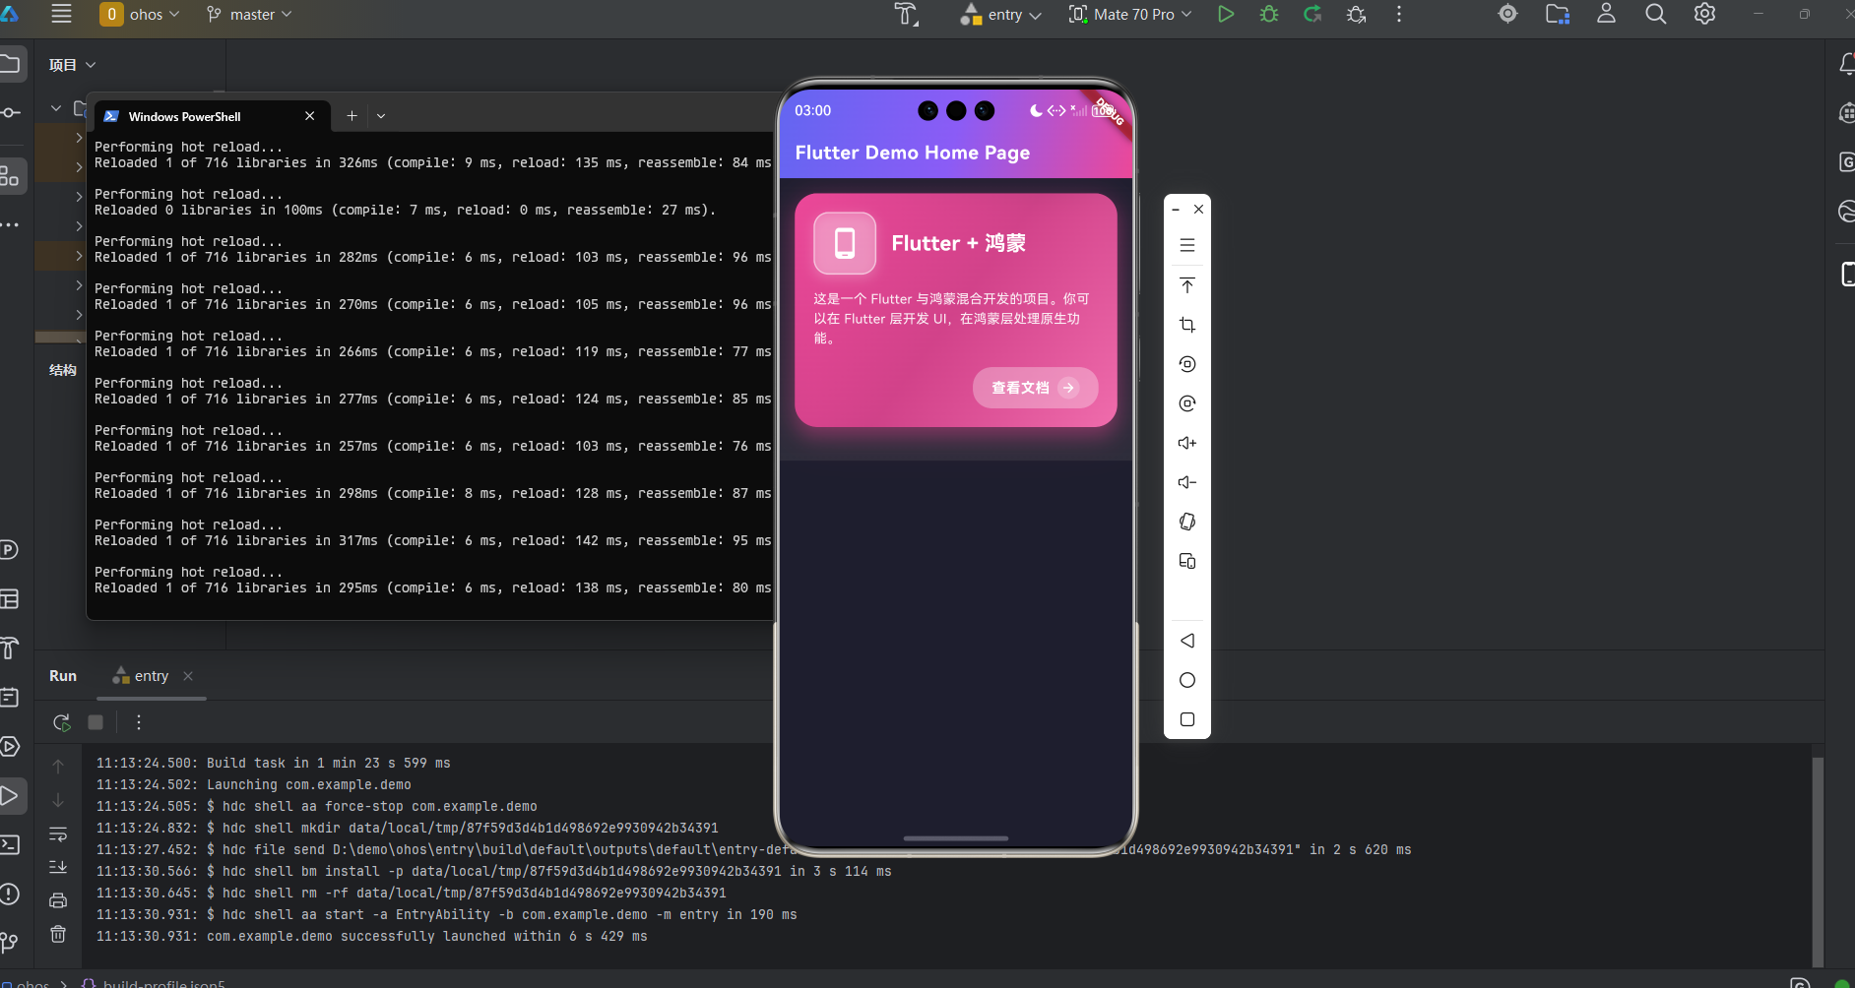This screenshot has height=988, width=1855.
Task: Open the ohos project dropdown
Action: (x=140, y=14)
